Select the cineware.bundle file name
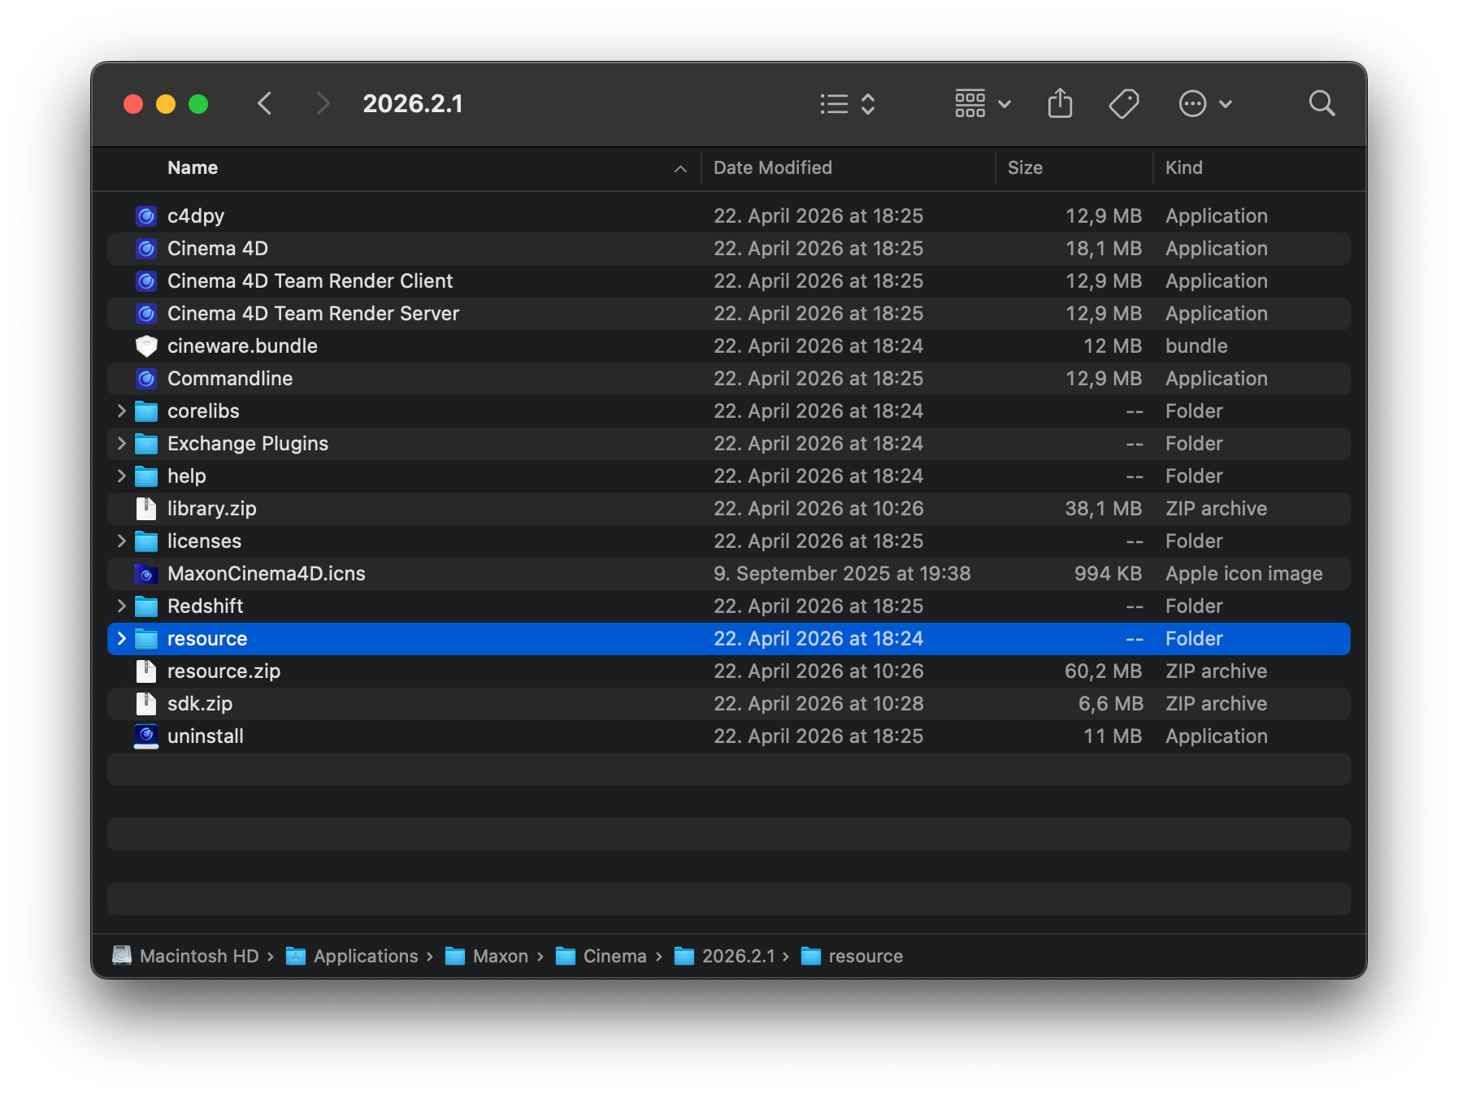1458x1099 pixels. coord(242,346)
